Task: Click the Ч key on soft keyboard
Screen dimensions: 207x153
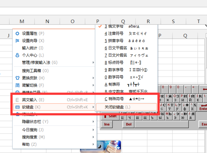Action: click(131, 116)
